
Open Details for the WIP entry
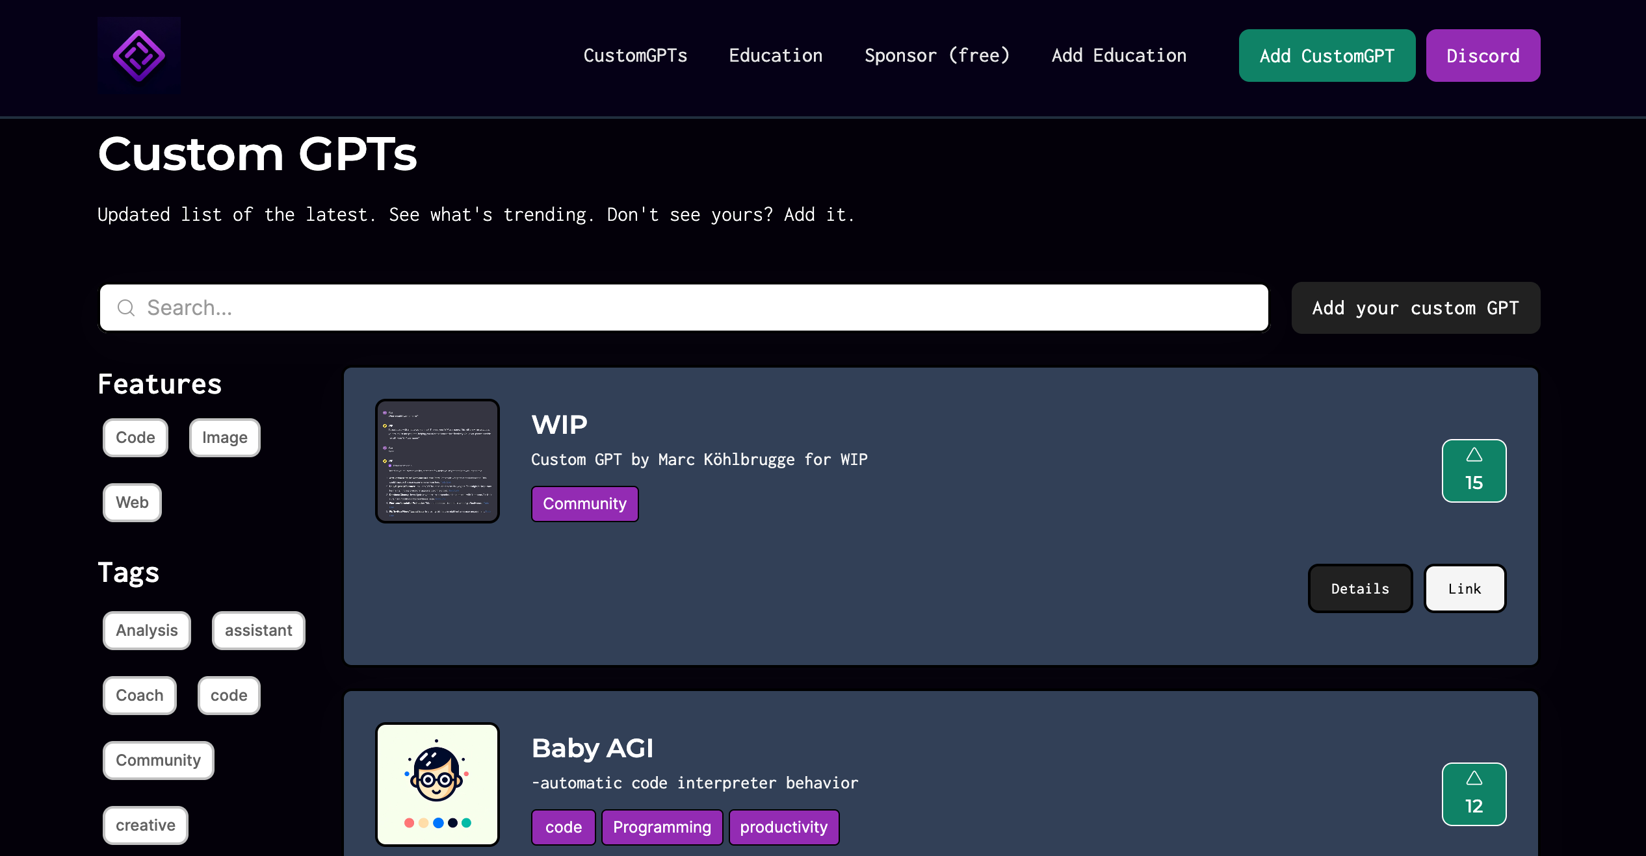pos(1360,588)
